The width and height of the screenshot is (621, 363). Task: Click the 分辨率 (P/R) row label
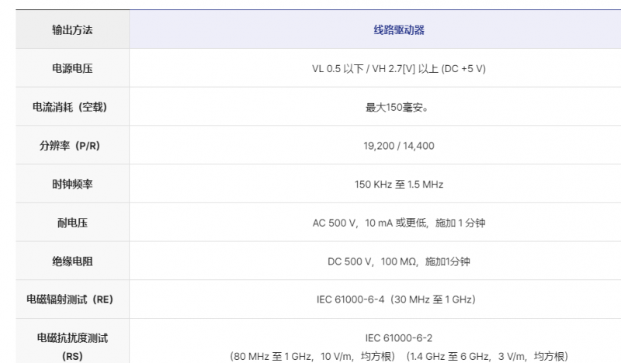tap(72, 146)
